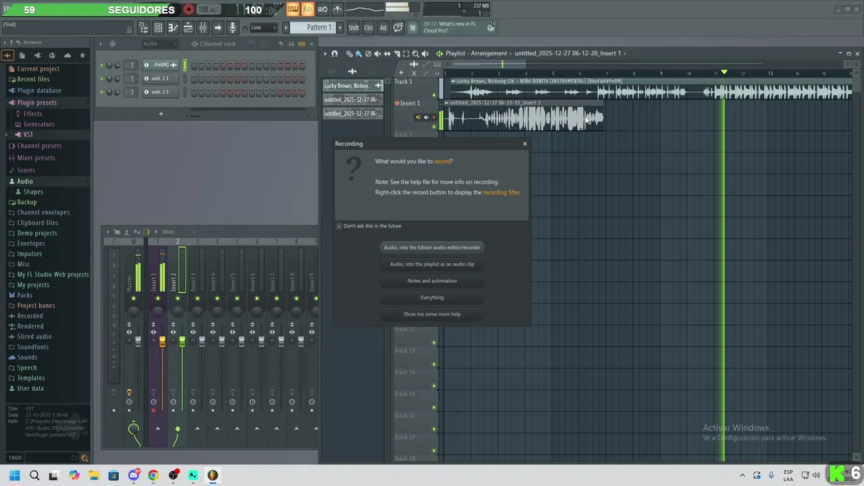Select the Playback speaker tool in Playlist
864x486 pixels.
click(425, 53)
